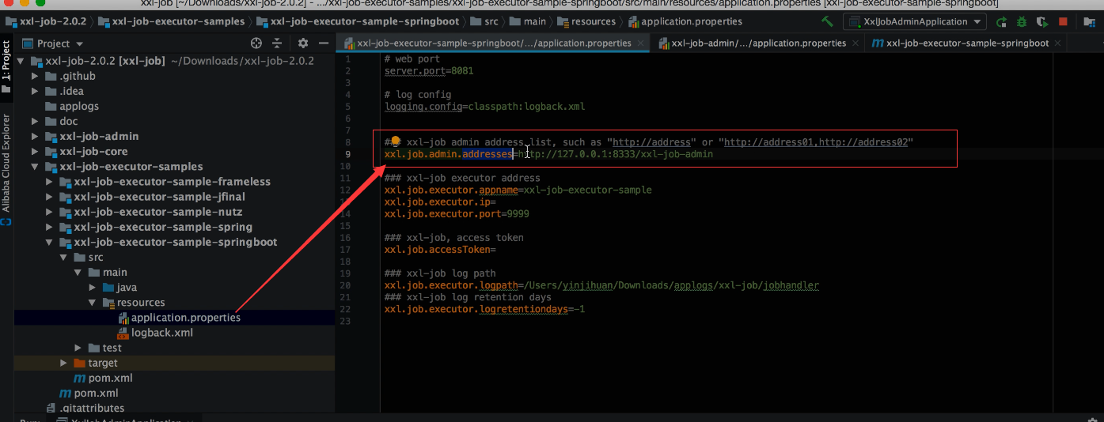Select the resources folder in tree

tap(141, 303)
